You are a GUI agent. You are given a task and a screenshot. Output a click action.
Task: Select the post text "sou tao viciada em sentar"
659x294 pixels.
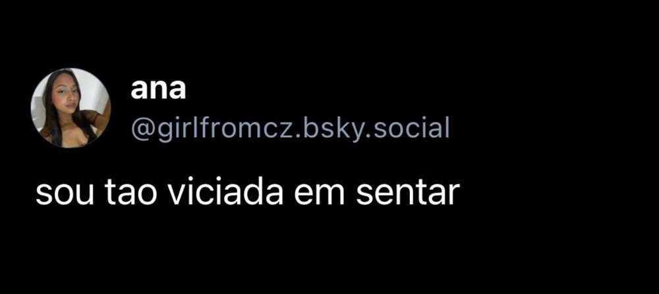[x=245, y=194]
